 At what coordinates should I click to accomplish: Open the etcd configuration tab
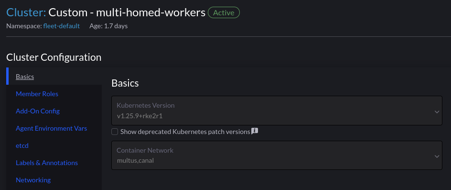[22, 145]
